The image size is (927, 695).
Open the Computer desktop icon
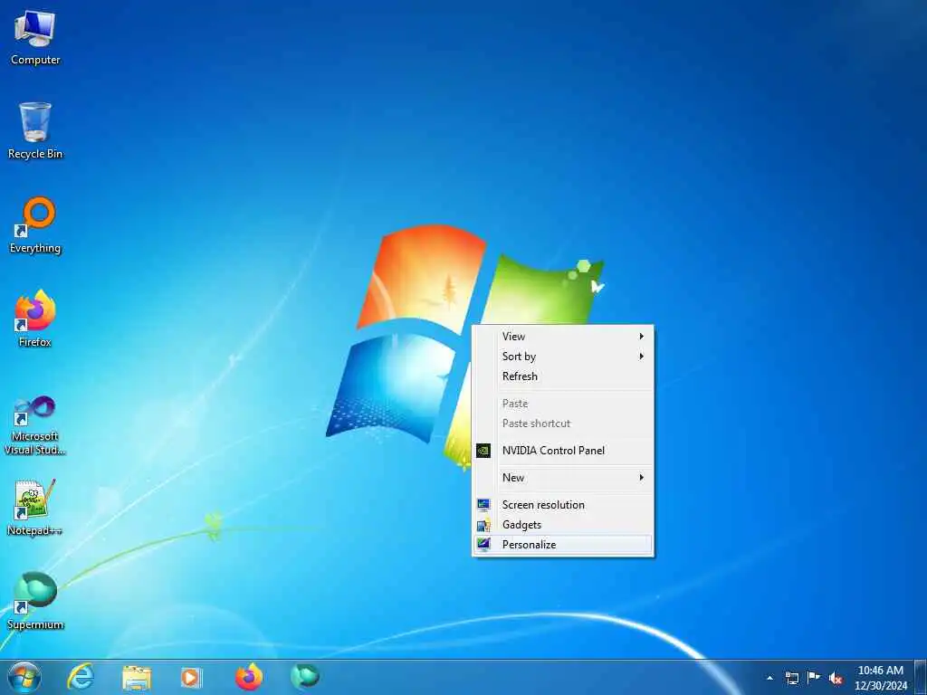[35, 39]
